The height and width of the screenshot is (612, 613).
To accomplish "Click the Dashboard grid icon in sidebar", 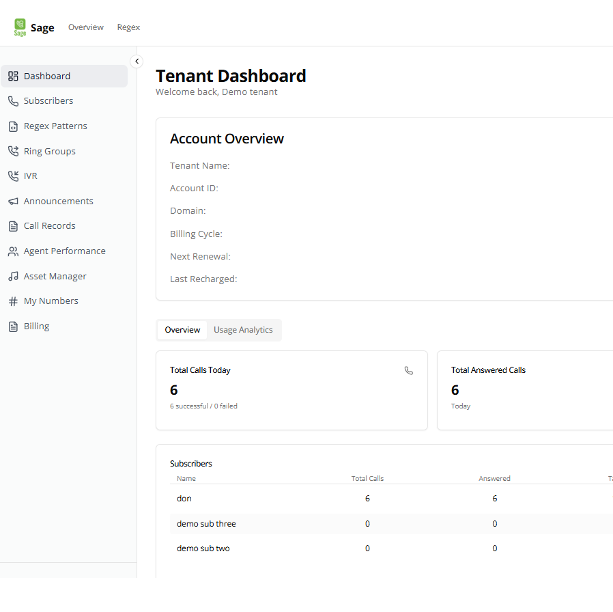I will (x=13, y=76).
